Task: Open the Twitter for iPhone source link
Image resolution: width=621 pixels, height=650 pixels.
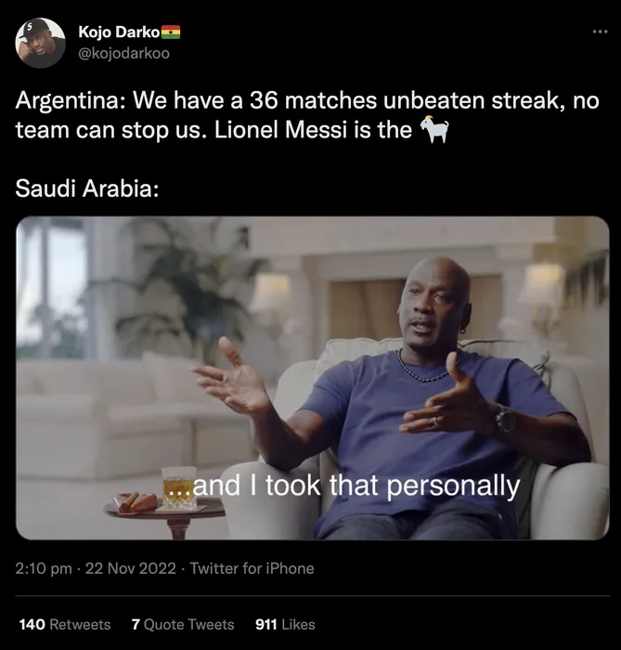Action: tap(252, 568)
